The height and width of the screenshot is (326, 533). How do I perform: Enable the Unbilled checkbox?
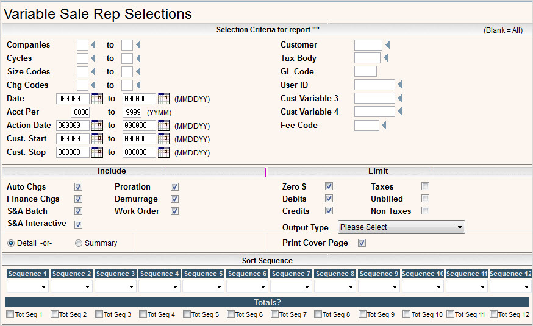[425, 198]
